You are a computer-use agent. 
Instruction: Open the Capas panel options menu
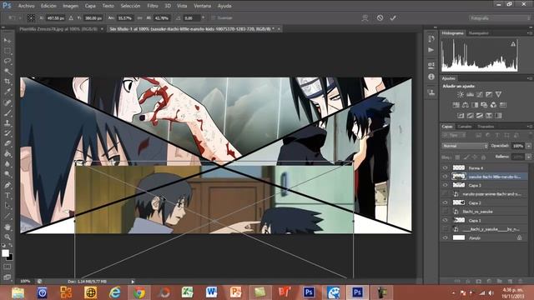pyautogui.click(x=529, y=127)
